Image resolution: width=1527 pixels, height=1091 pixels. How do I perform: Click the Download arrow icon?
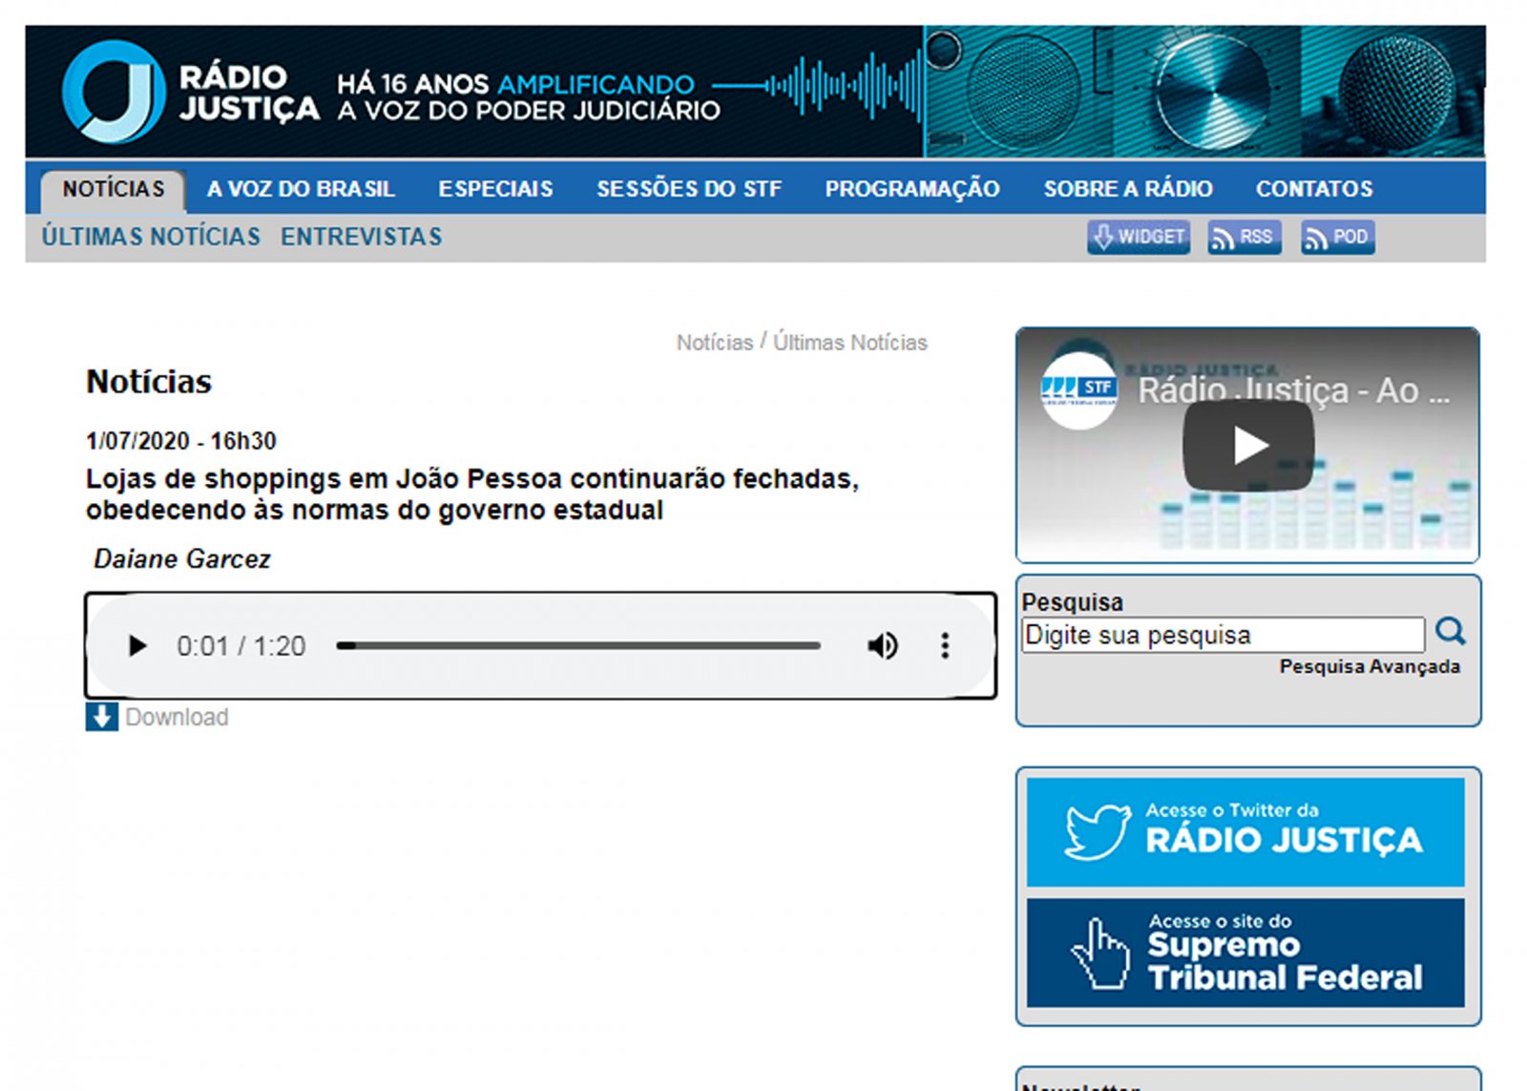(x=102, y=717)
